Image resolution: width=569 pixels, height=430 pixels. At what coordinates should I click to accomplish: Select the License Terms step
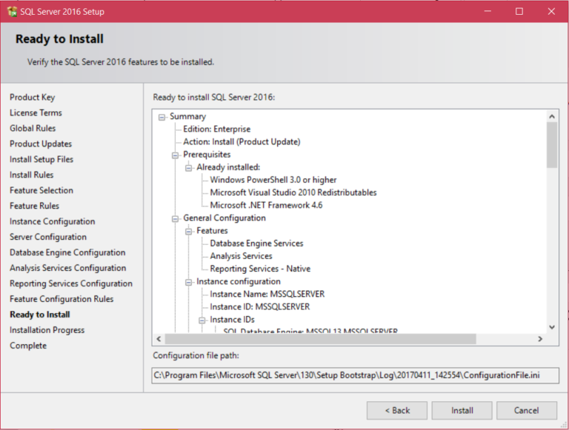(36, 112)
